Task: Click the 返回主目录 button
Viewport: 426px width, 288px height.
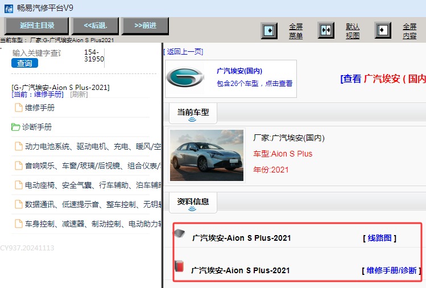Action: coord(36,26)
